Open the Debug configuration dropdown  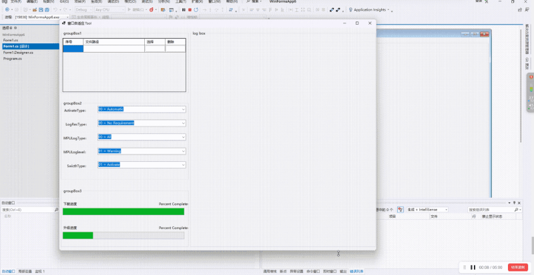pyautogui.click(x=83, y=10)
